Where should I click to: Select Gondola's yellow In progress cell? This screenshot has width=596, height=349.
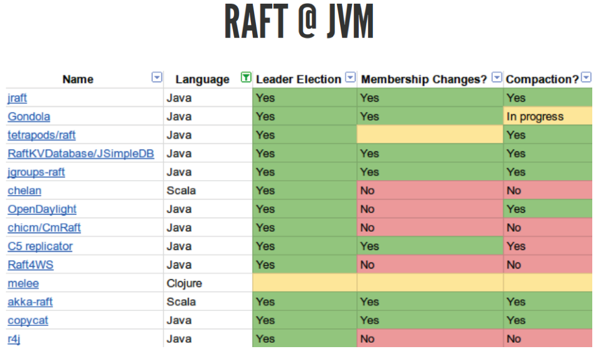(548, 117)
